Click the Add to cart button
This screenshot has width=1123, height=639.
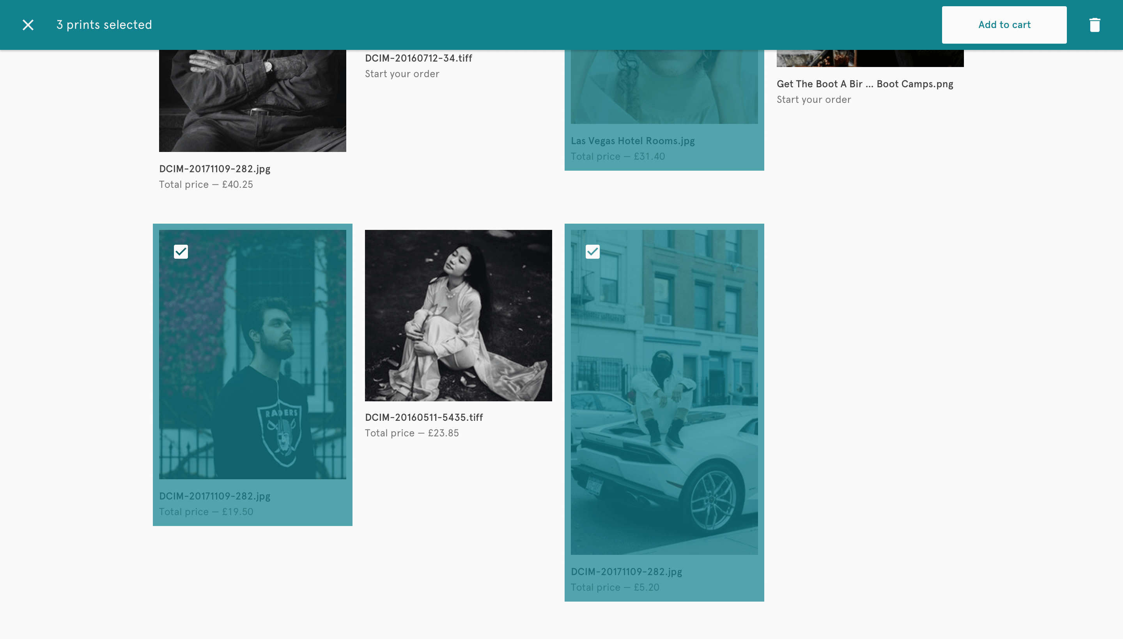(1004, 25)
